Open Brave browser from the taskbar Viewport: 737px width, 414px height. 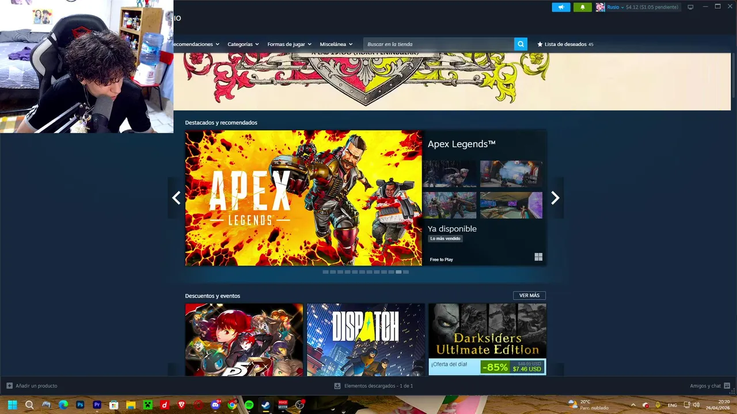click(x=181, y=405)
